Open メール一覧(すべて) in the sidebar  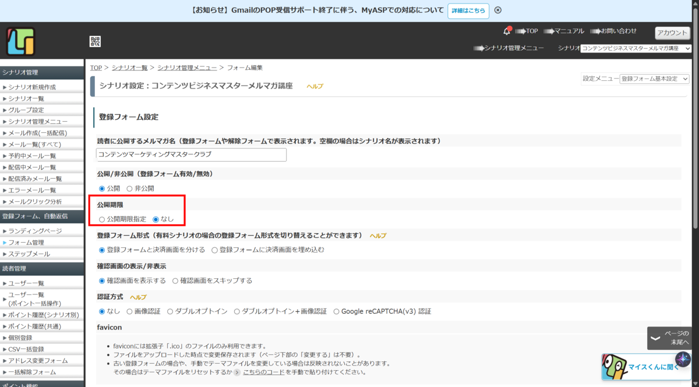(35, 144)
